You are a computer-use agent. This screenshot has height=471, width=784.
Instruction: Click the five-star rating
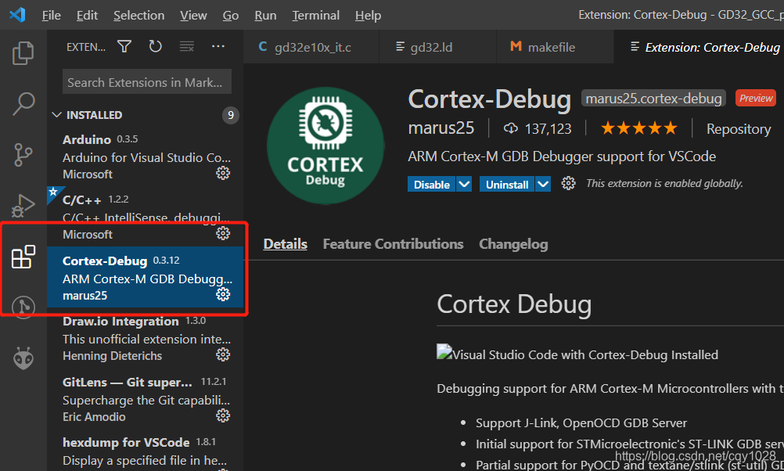point(639,128)
